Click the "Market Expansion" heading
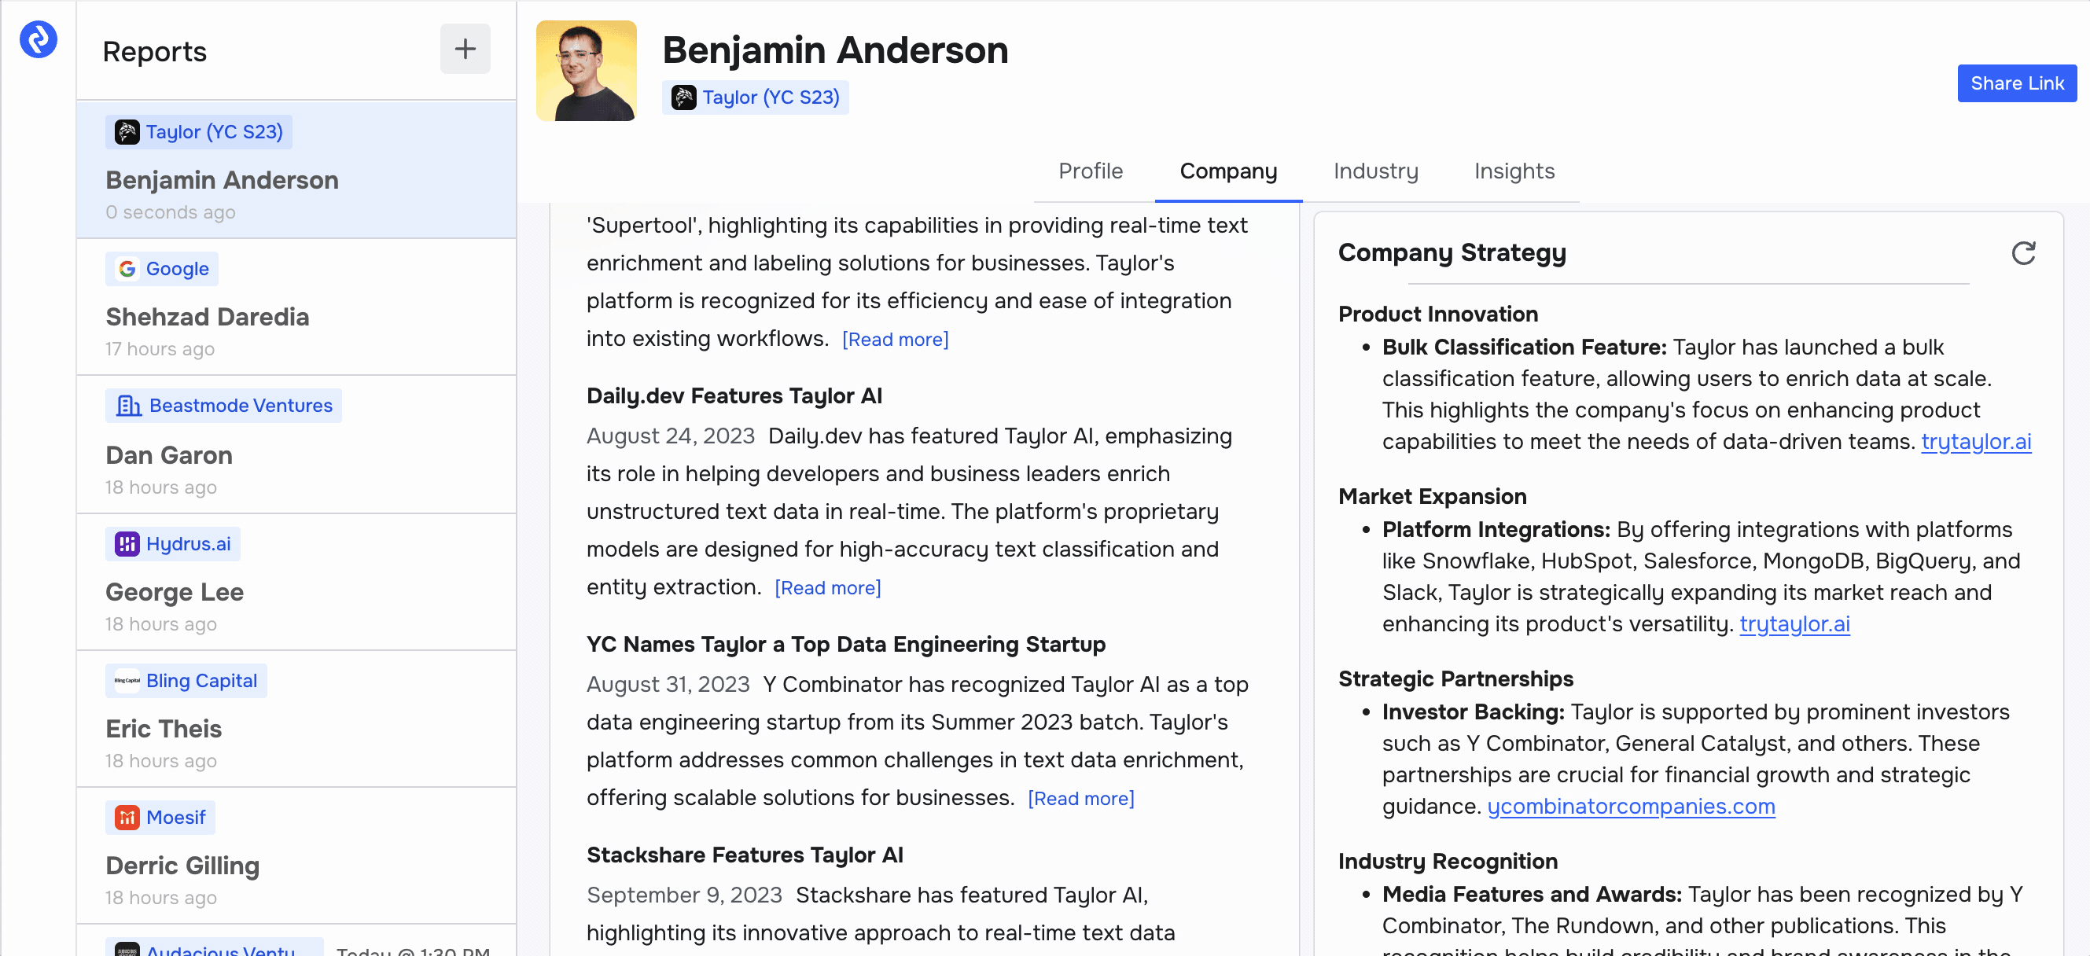Screen dimensions: 2090x956 (x=1432, y=497)
